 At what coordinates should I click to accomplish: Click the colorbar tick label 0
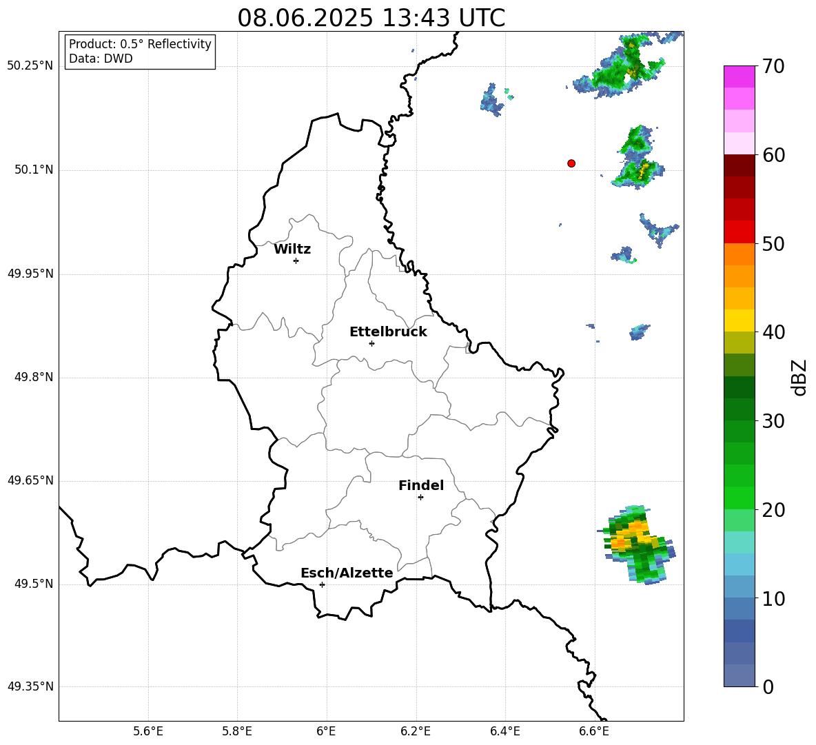pyautogui.click(x=768, y=686)
